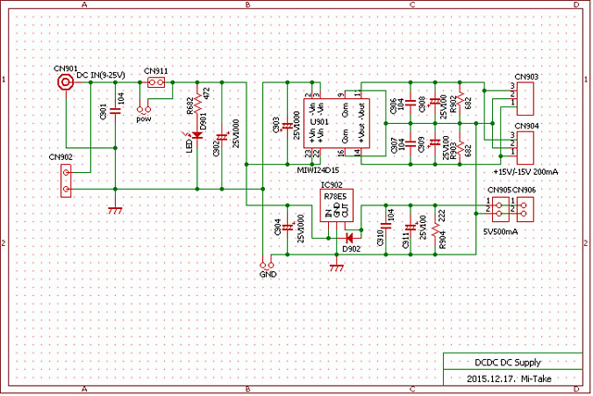Click the DCDC DC Supply title field
Screen dimensions: 593x396
501,363
